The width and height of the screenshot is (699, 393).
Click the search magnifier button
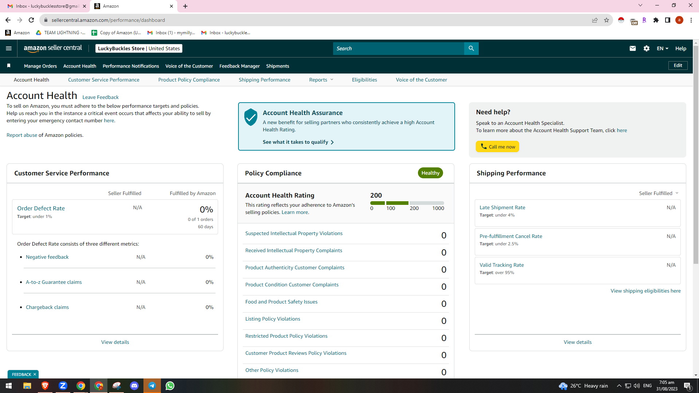tap(471, 48)
